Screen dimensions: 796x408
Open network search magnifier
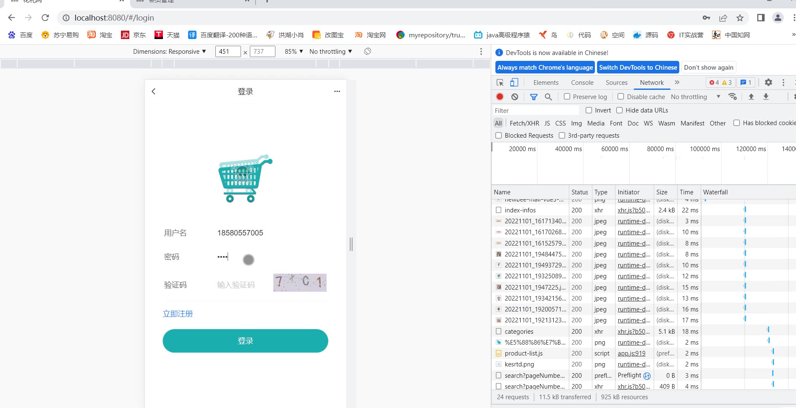pos(548,97)
